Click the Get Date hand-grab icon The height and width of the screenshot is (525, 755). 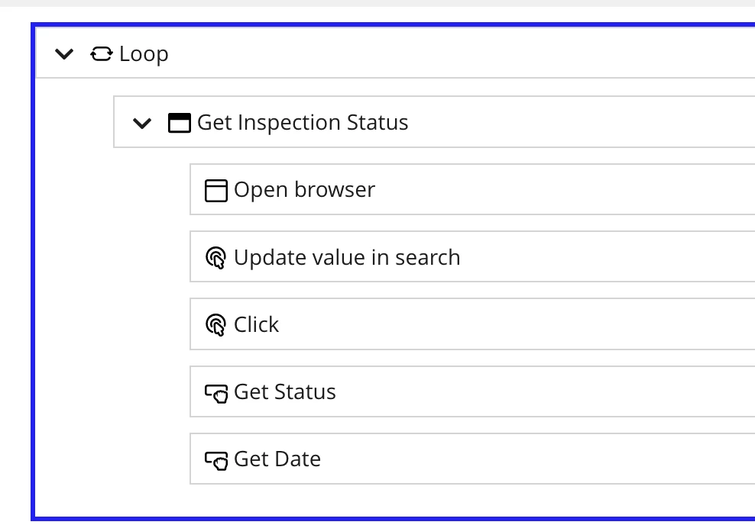(216, 461)
